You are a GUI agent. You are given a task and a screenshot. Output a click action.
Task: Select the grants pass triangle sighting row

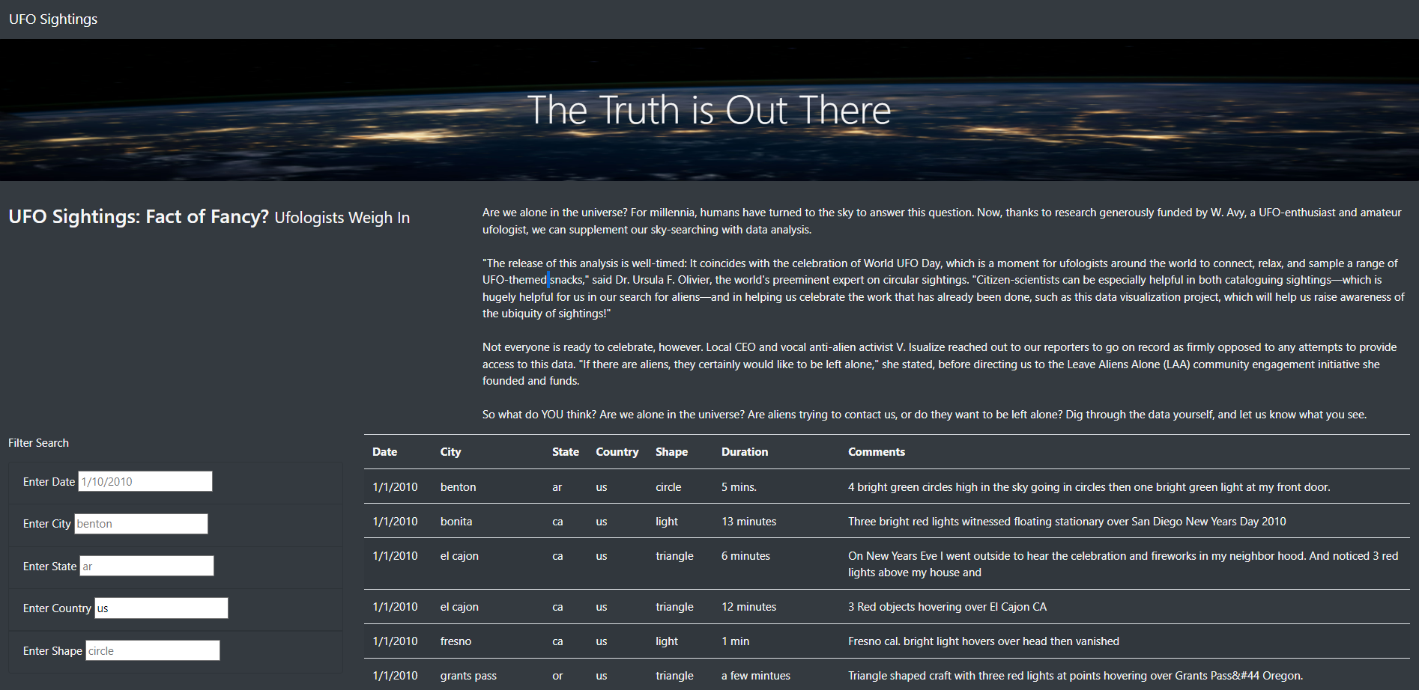point(749,675)
